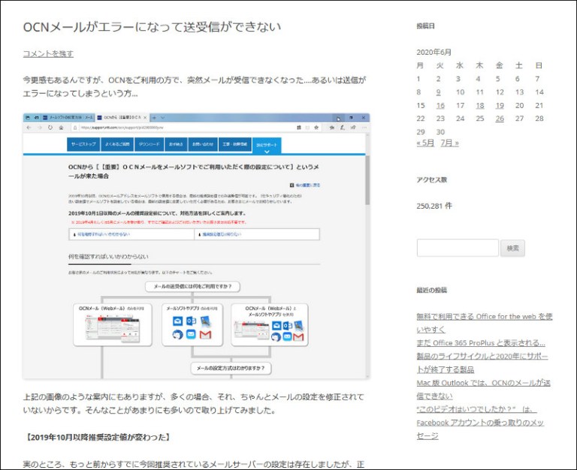This screenshot has width=577, height=470.
Task: Open the post title OCNメールがエラーになって送受信ができない
Action: [152, 27]
